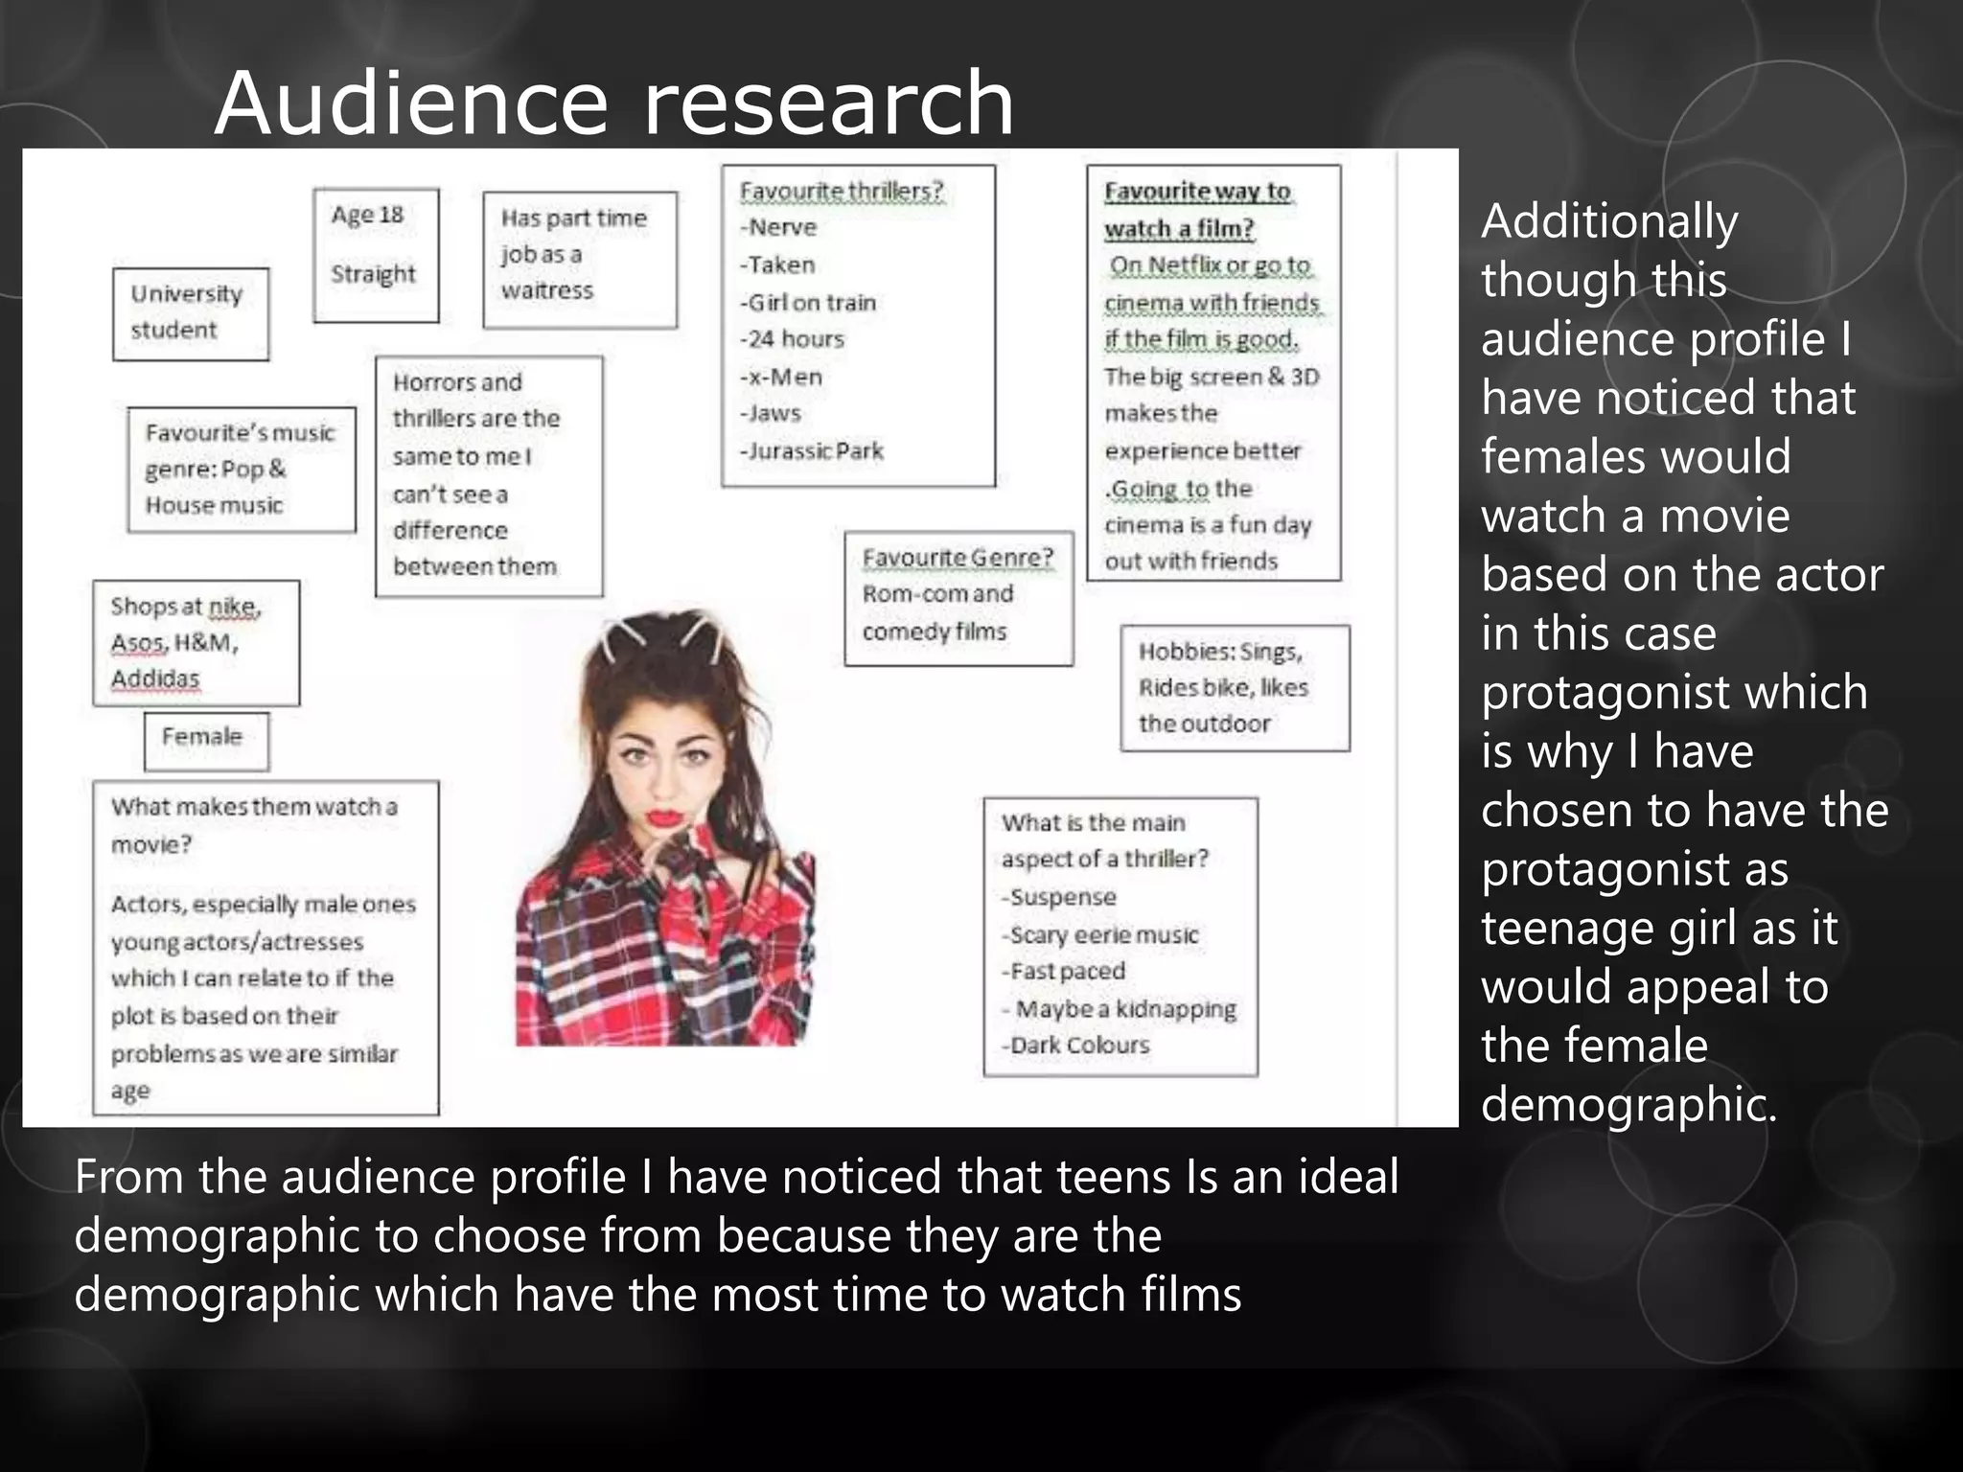1963x1472 pixels.
Task: Click 'The big screen & 3D' line
Action: pyautogui.click(x=1212, y=377)
